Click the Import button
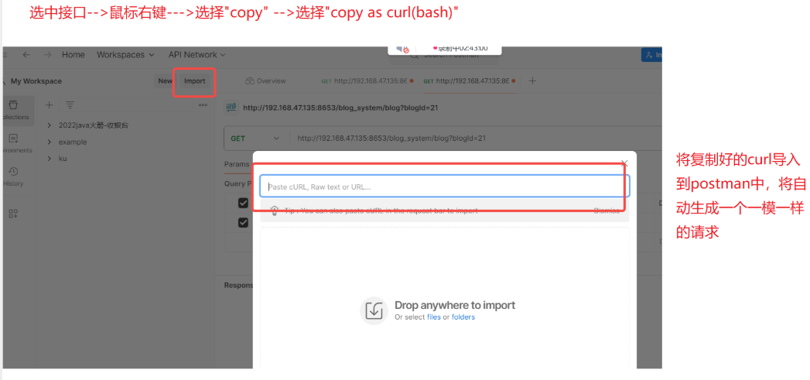This screenshot has width=810, height=380. pyautogui.click(x=195, y=81)
